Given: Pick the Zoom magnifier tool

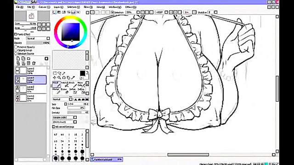Looking at the screenshot, I should click(59, 77).
